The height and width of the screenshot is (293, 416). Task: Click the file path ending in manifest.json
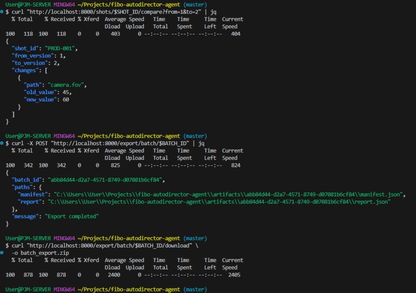click(229, 194)
